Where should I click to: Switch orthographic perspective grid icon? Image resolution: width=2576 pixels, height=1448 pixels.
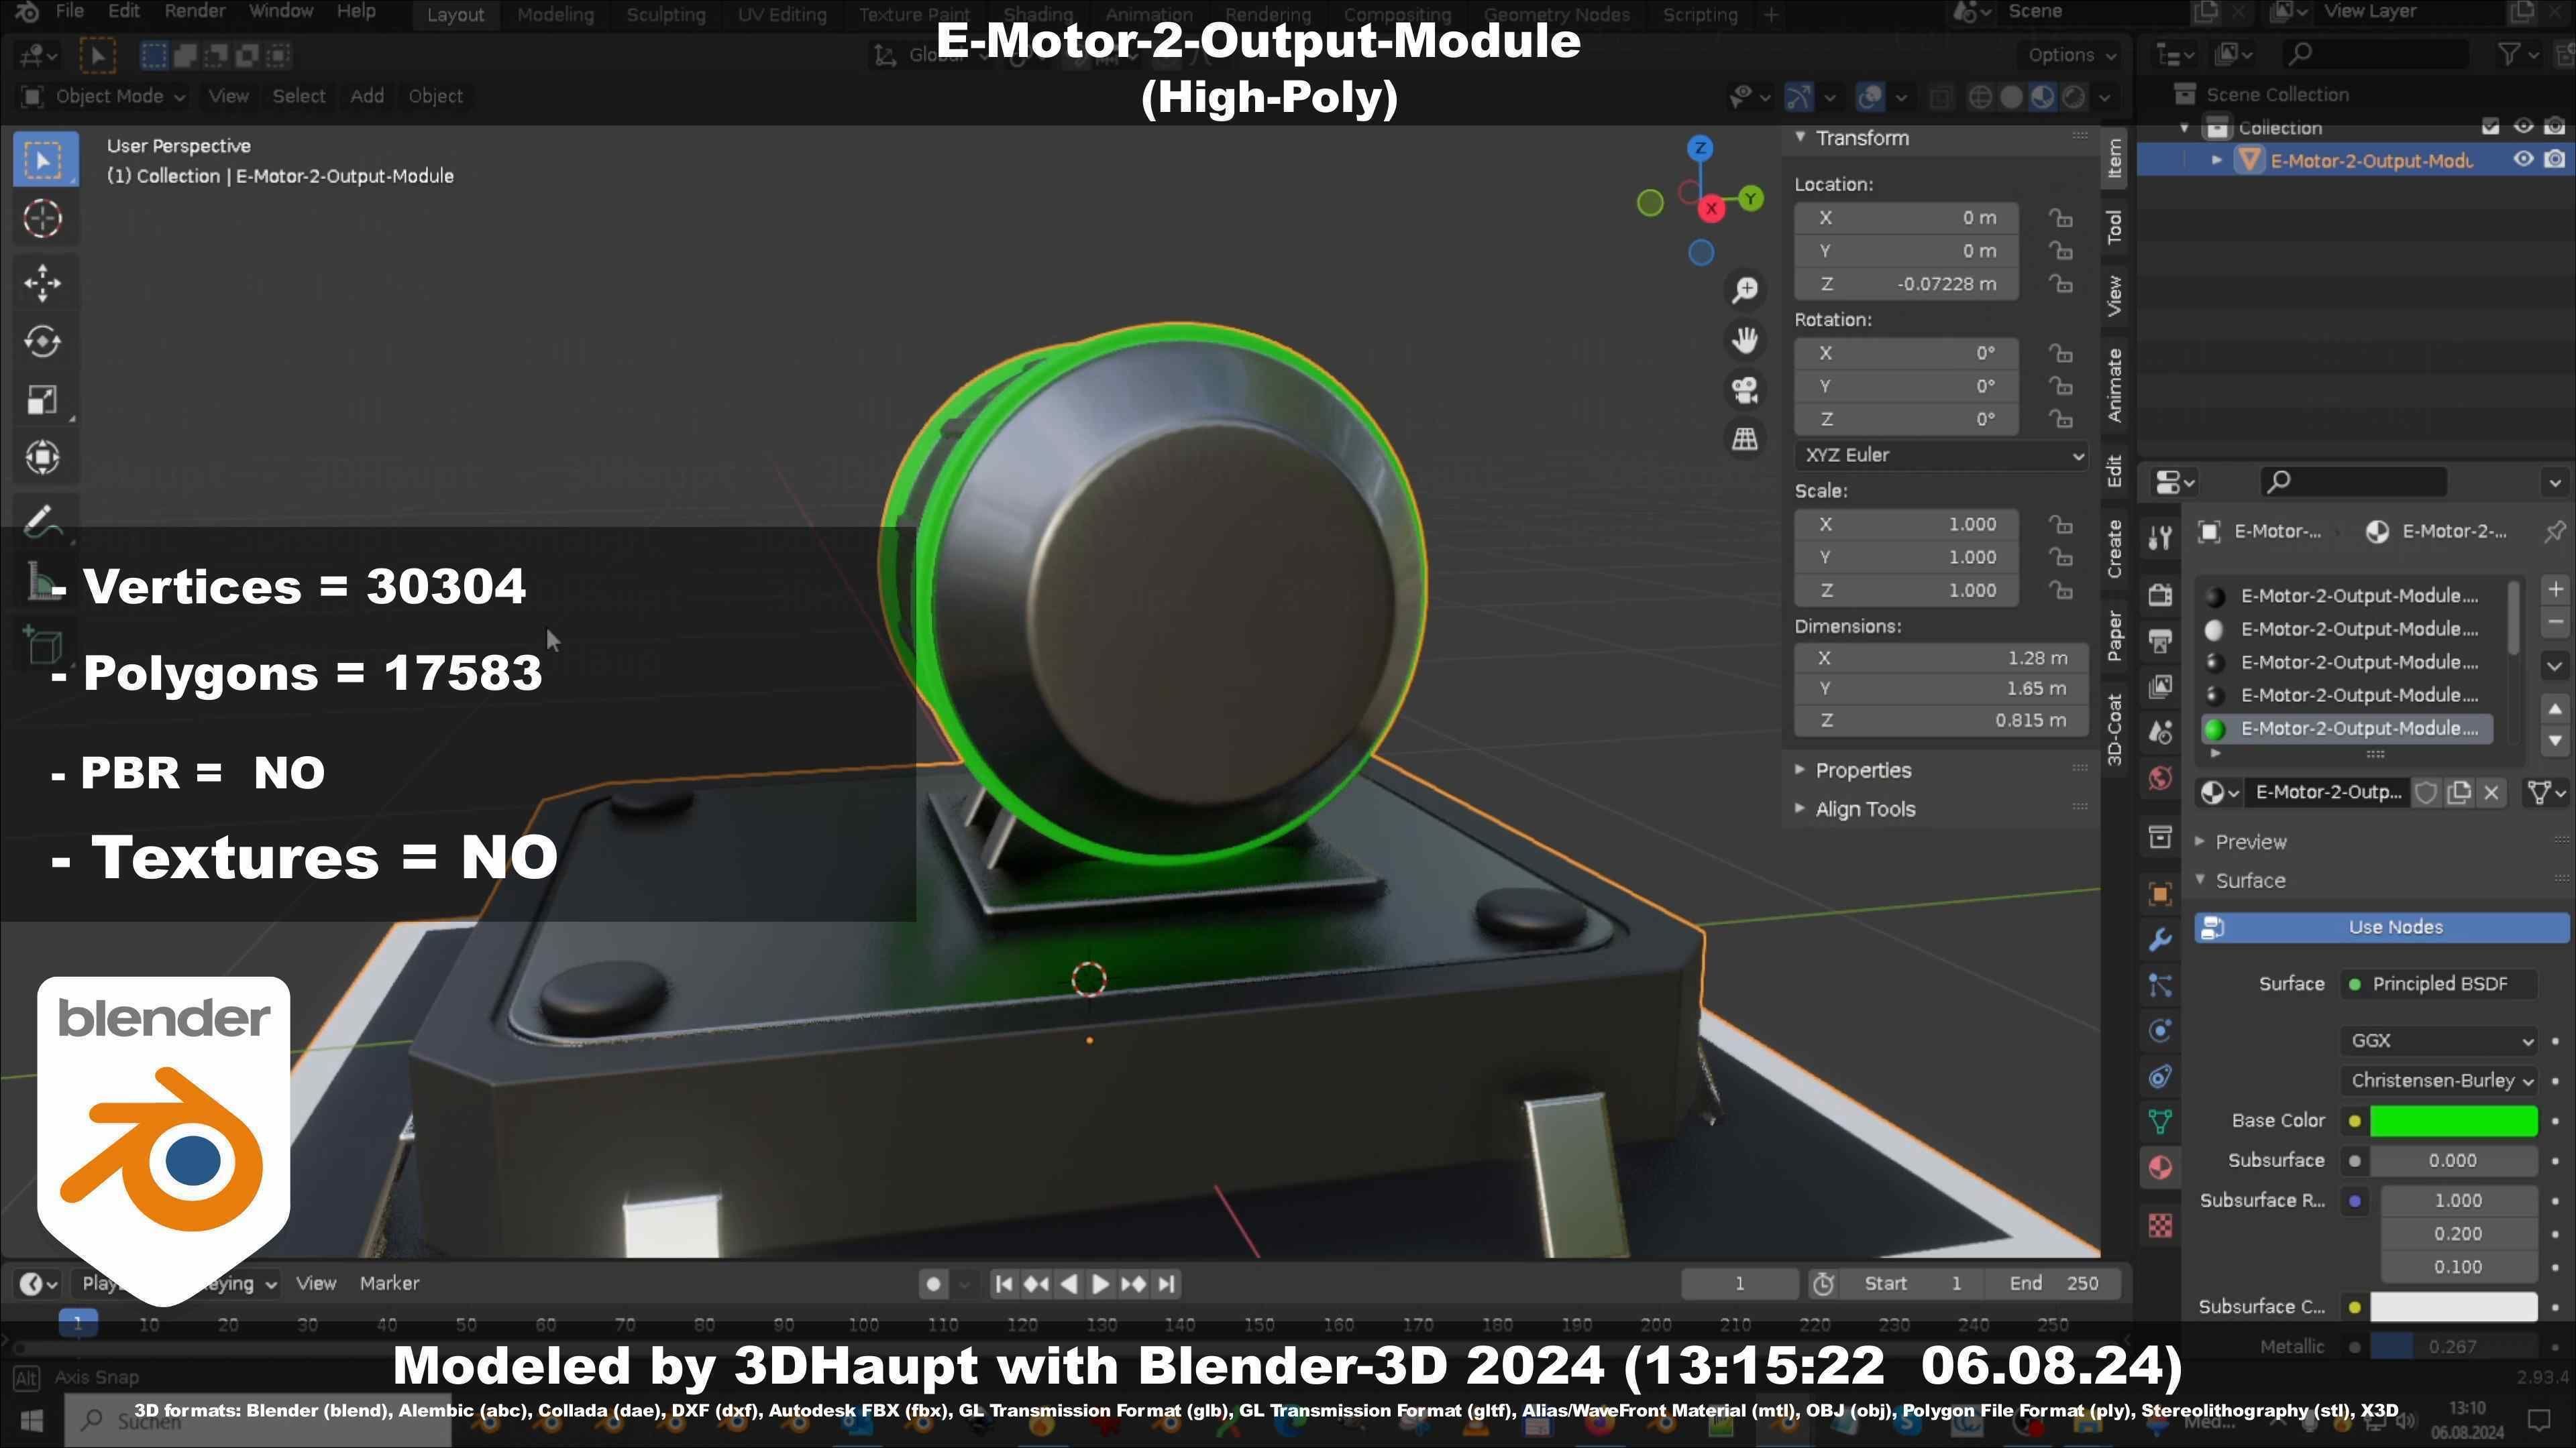(1745, 438)
